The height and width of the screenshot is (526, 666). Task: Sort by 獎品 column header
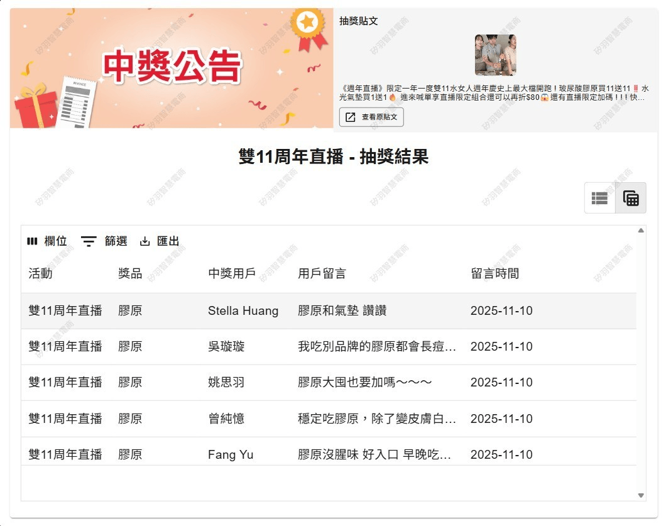click(x=130, y=273)
